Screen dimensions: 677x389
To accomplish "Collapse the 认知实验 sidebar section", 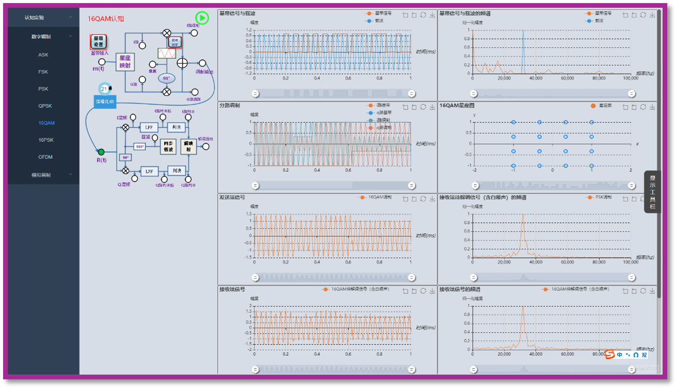I will point(71,18).
